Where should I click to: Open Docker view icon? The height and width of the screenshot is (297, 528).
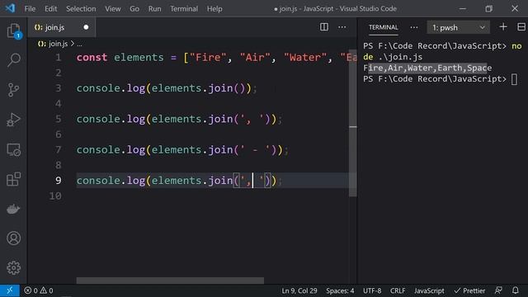click(x=14, y=209)
